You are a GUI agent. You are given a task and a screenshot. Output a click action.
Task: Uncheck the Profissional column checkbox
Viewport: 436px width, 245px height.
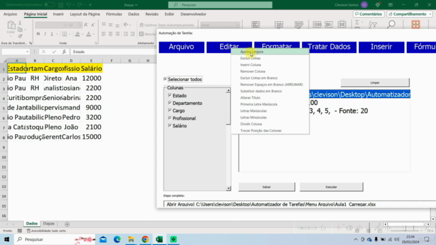click(170, 118)
